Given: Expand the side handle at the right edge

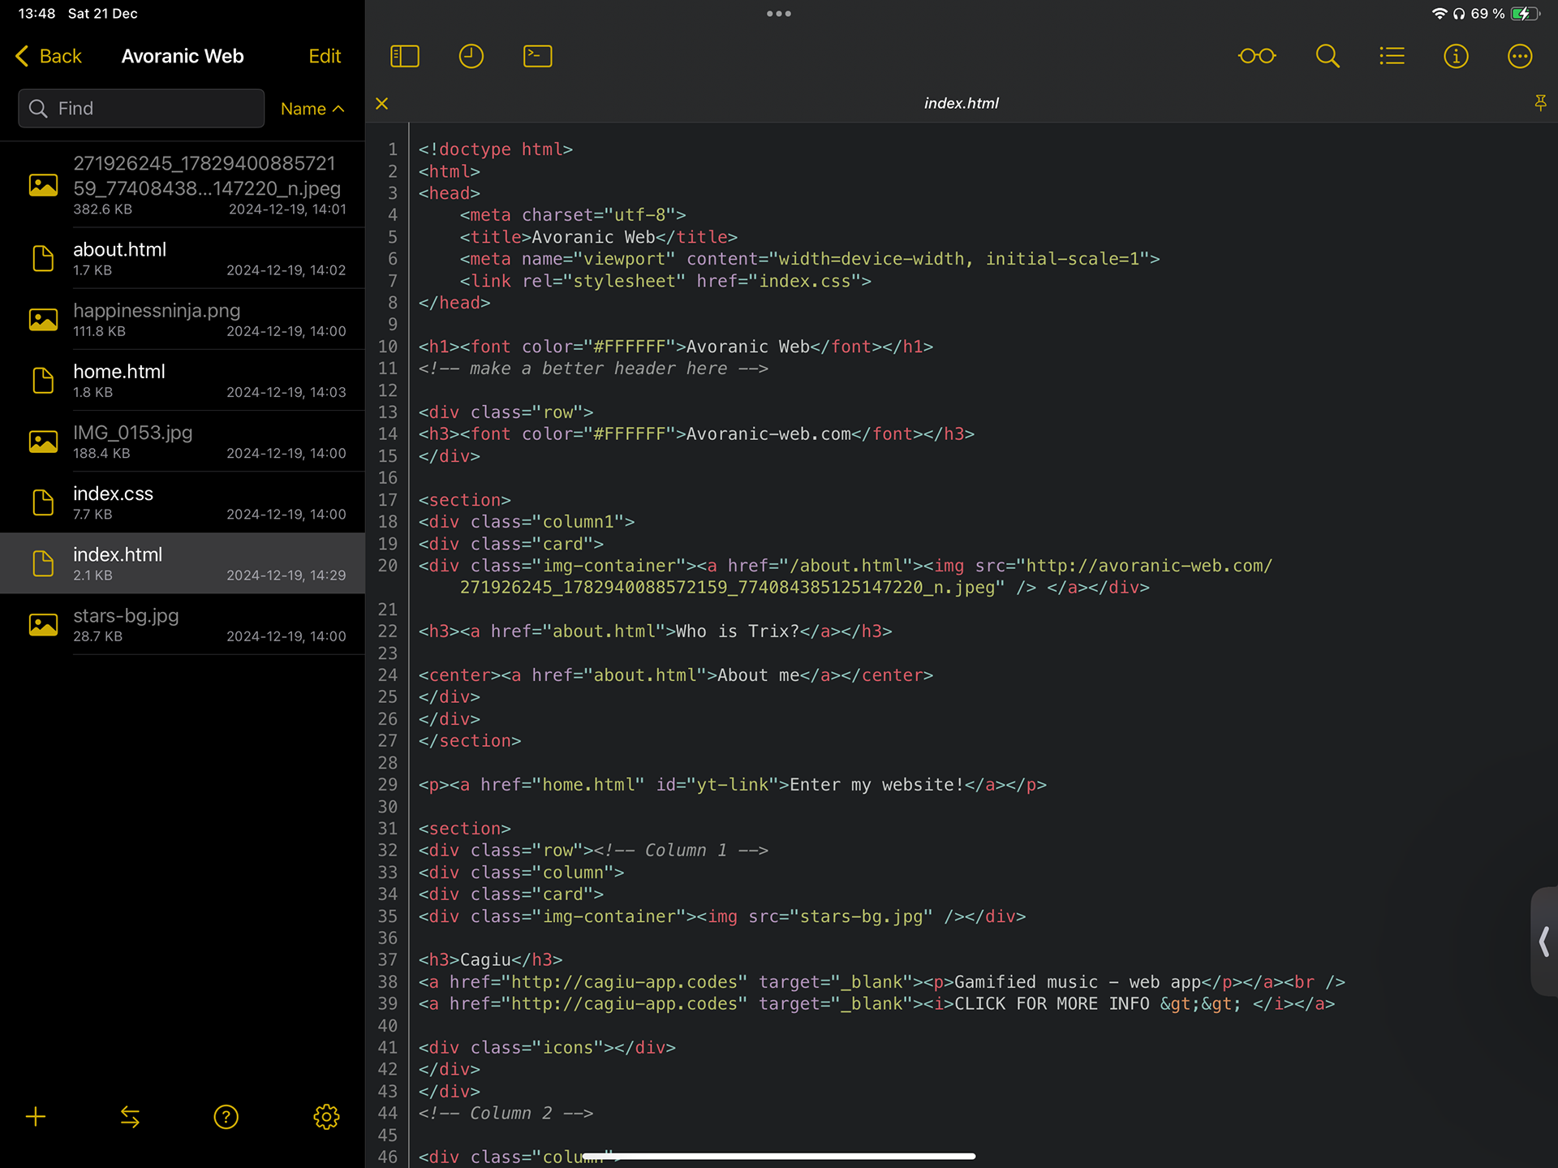Looking at the screenshot, I should [1543, 942].
